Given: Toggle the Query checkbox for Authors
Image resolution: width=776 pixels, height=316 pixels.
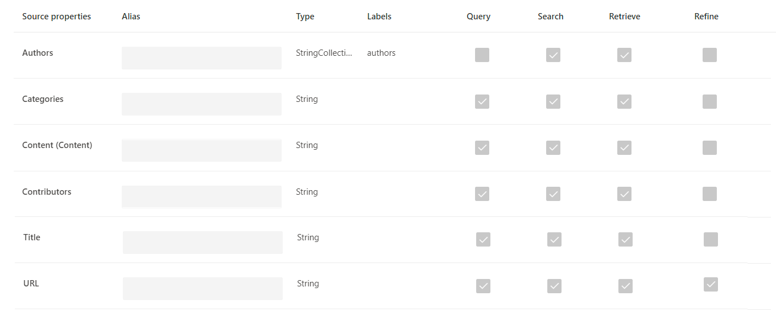Looking at the screenshot, I should pyautogui.click(x=482, y=55).
